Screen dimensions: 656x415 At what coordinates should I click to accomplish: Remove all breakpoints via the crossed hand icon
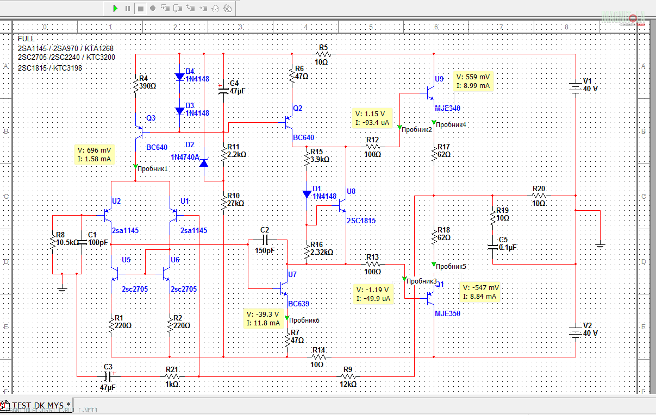228,8
